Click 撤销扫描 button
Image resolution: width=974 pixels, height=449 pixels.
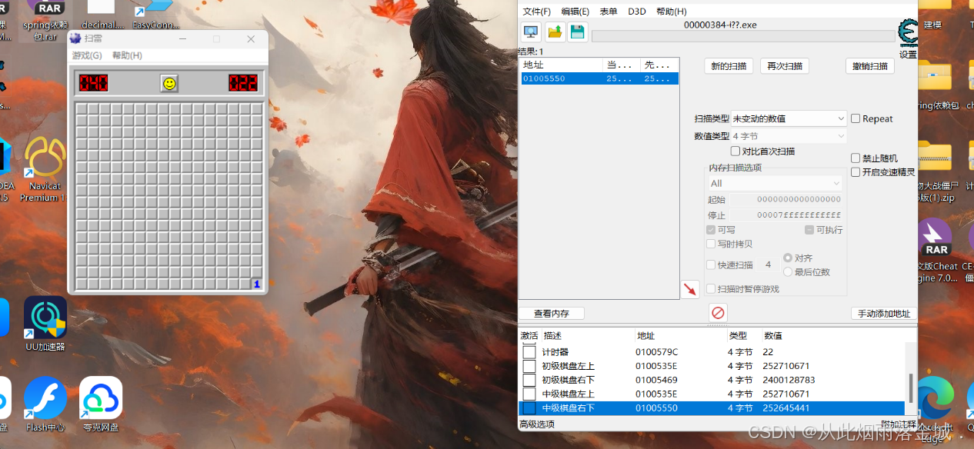click(x=869, y=66)
